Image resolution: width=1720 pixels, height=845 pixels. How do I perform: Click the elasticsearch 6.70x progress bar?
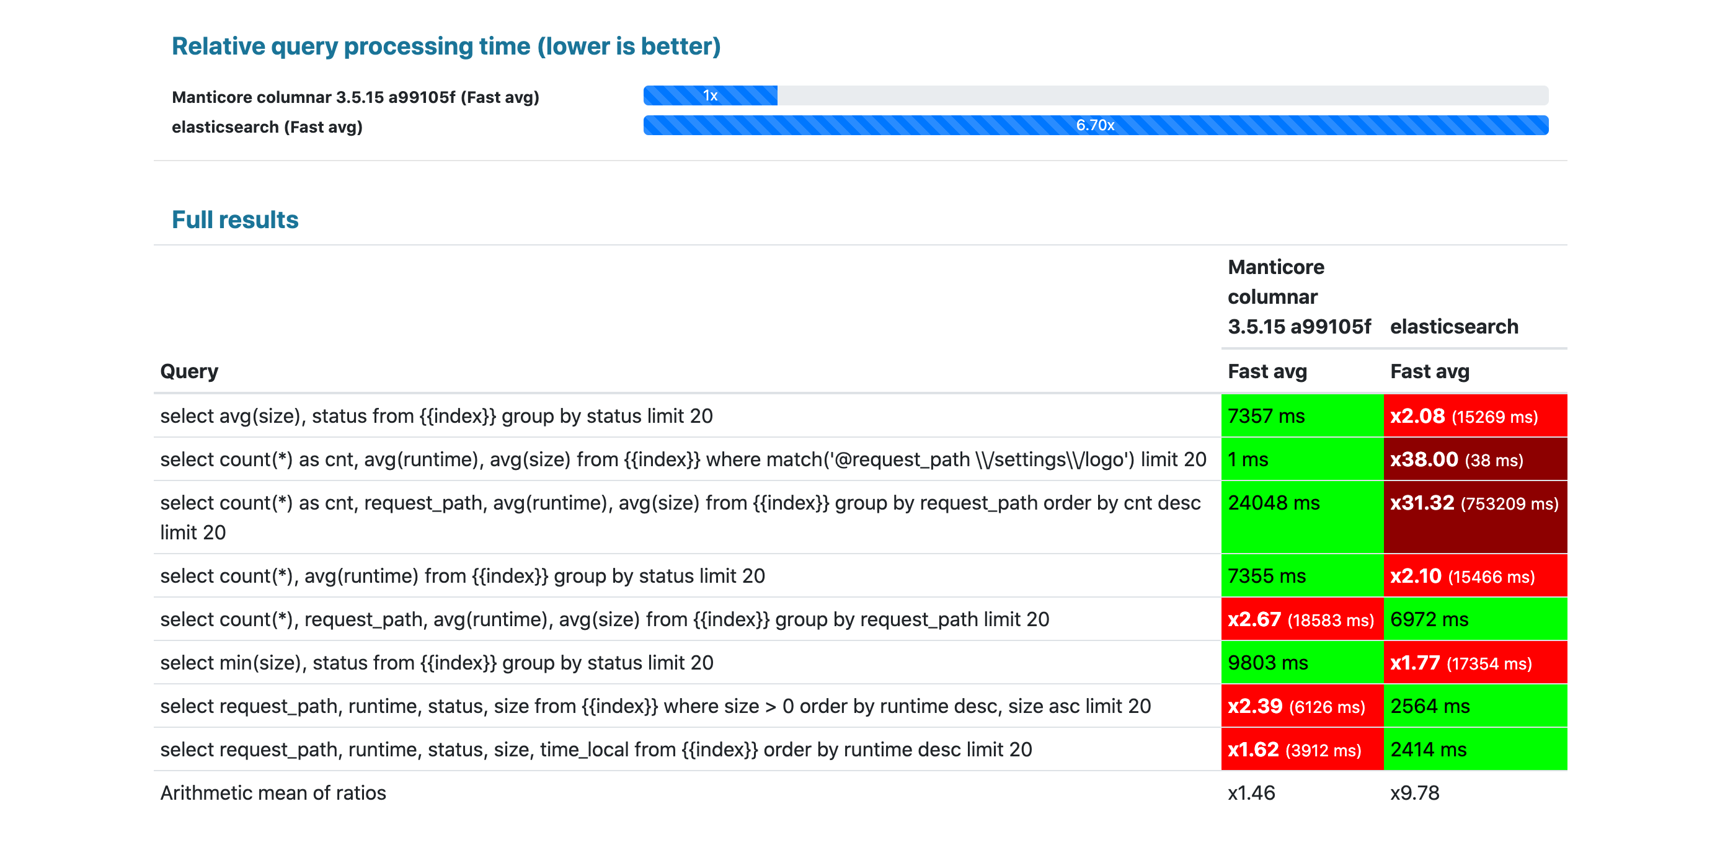pyautogui.click(x=1095, y=125)
